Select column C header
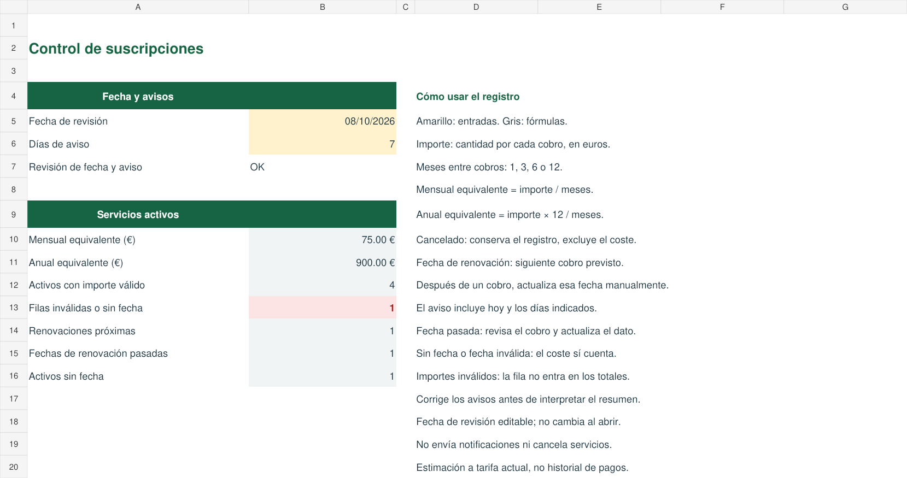907x478 pixels. coord(405,7)
